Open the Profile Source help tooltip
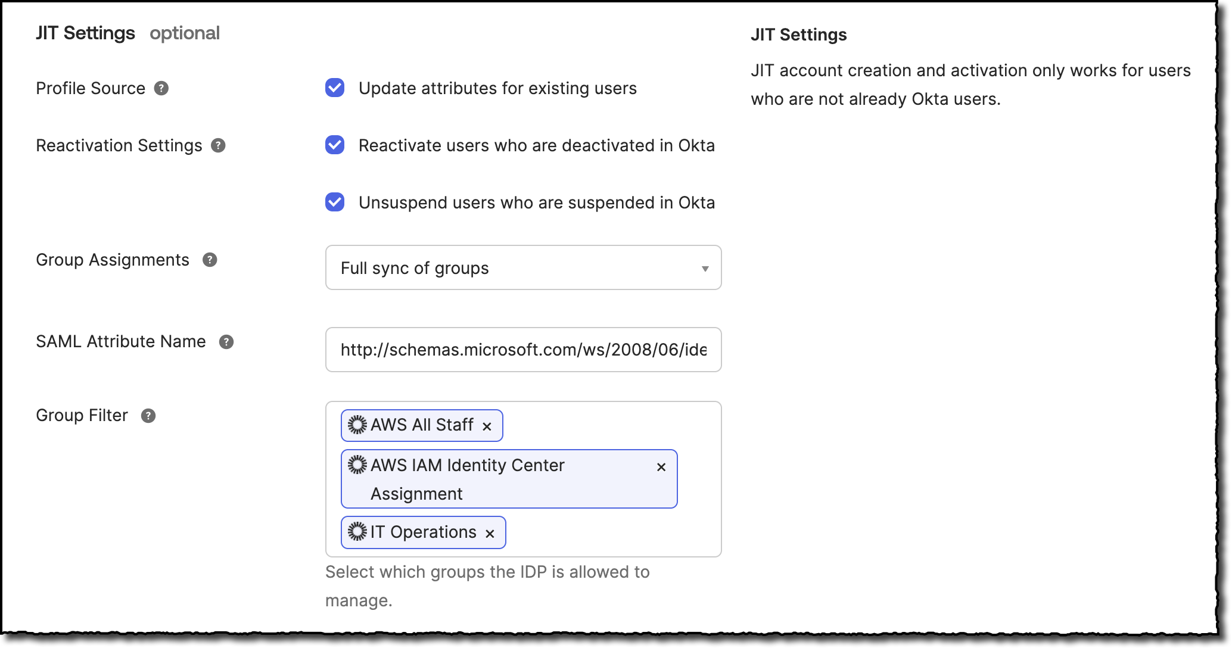The width and height of the screenshot is (1232, 648). coord(161,88)
